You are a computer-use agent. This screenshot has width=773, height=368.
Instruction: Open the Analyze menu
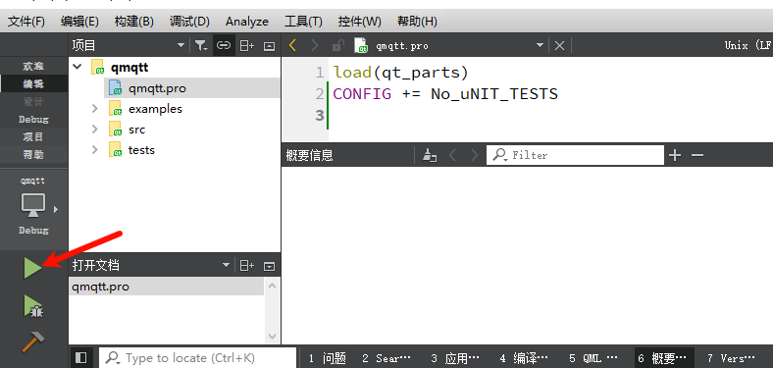tap(247, 22)
